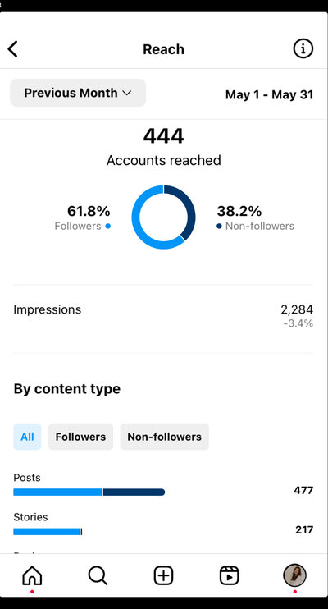Open the Home tab icon
This screenshot has height=609, width=328.
(32, 575)
